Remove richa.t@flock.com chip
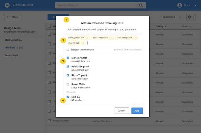Image resolution: width=201 pixels, height=133 pixels. click(136, 38)
